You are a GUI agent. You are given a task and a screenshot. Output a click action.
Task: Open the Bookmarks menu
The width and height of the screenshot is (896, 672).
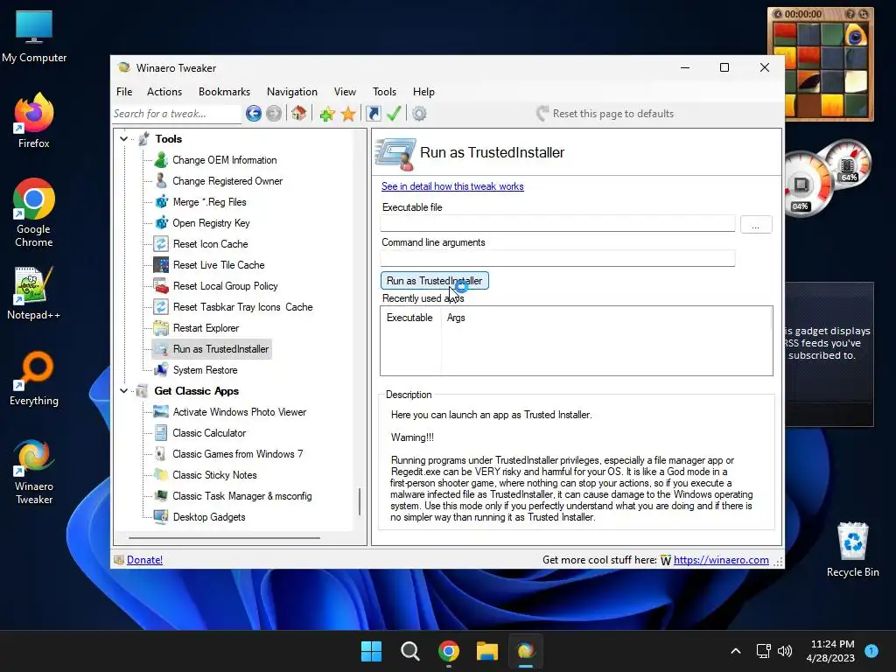224,91
